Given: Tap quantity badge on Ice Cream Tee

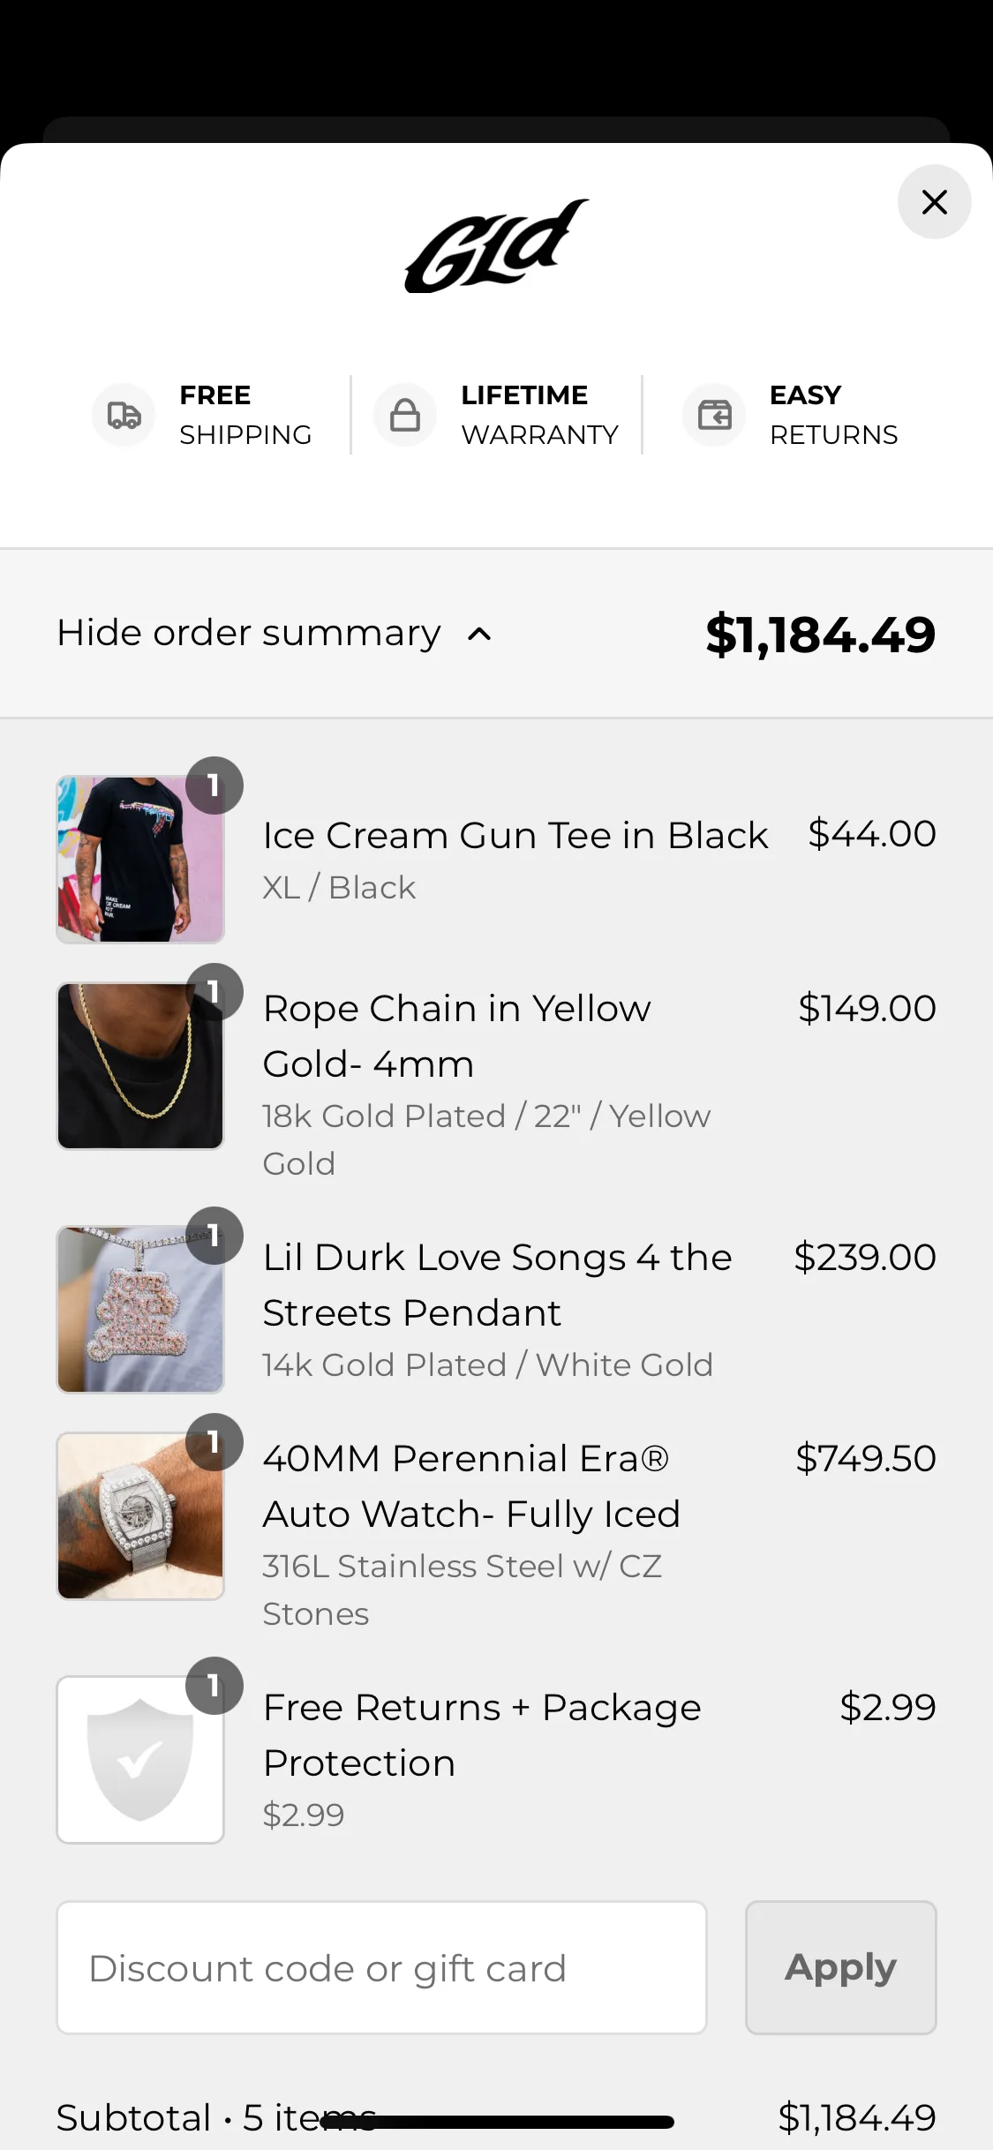Looking at the screenshot, I should (214, 786).
